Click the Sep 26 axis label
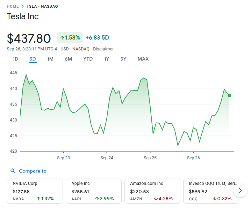The height and width of the screenshot is (208, 251). 193,158
